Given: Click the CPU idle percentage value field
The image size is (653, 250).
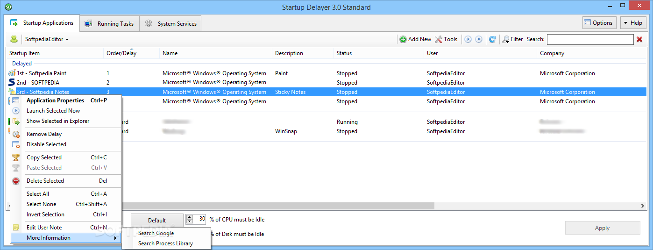Looking at the screenshot, I should 200,219.
